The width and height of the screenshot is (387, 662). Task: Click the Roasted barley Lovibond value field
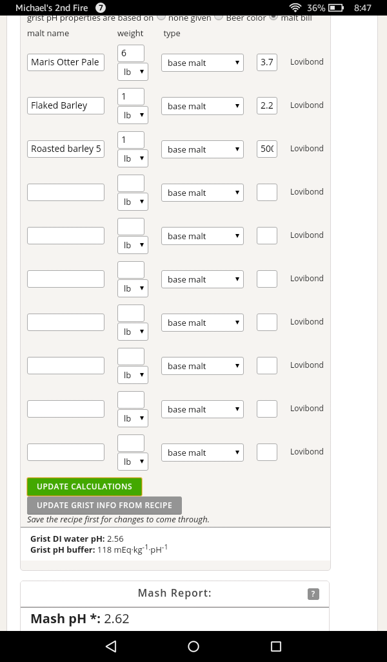(267, 149)
